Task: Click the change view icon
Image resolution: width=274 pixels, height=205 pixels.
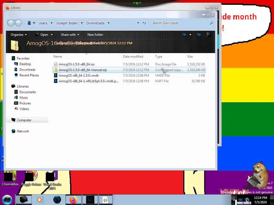Action: pos(185,35)
